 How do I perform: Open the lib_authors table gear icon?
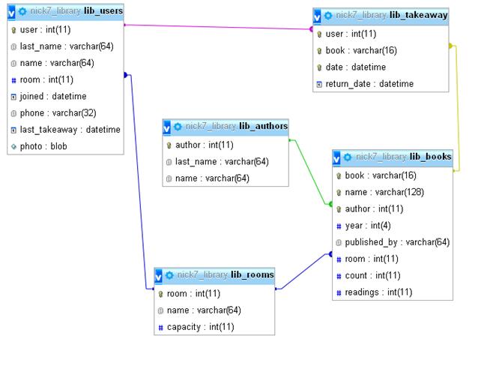pos(178,126)
